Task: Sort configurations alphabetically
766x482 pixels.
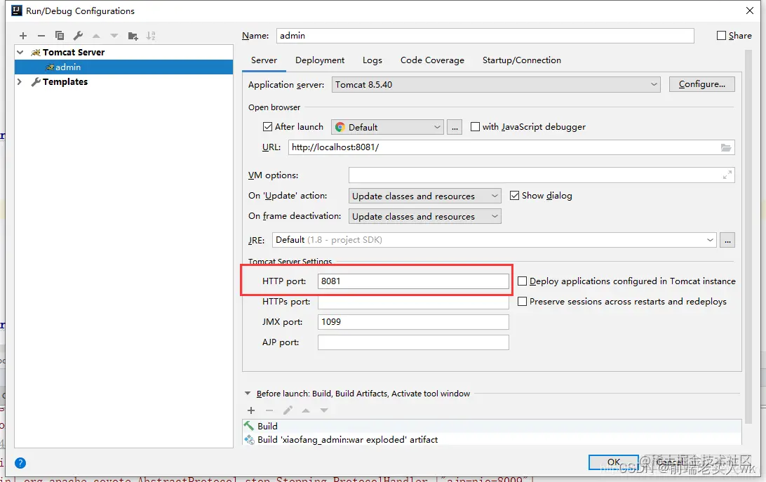Action: pyautogui.click(x=151, y=36)
